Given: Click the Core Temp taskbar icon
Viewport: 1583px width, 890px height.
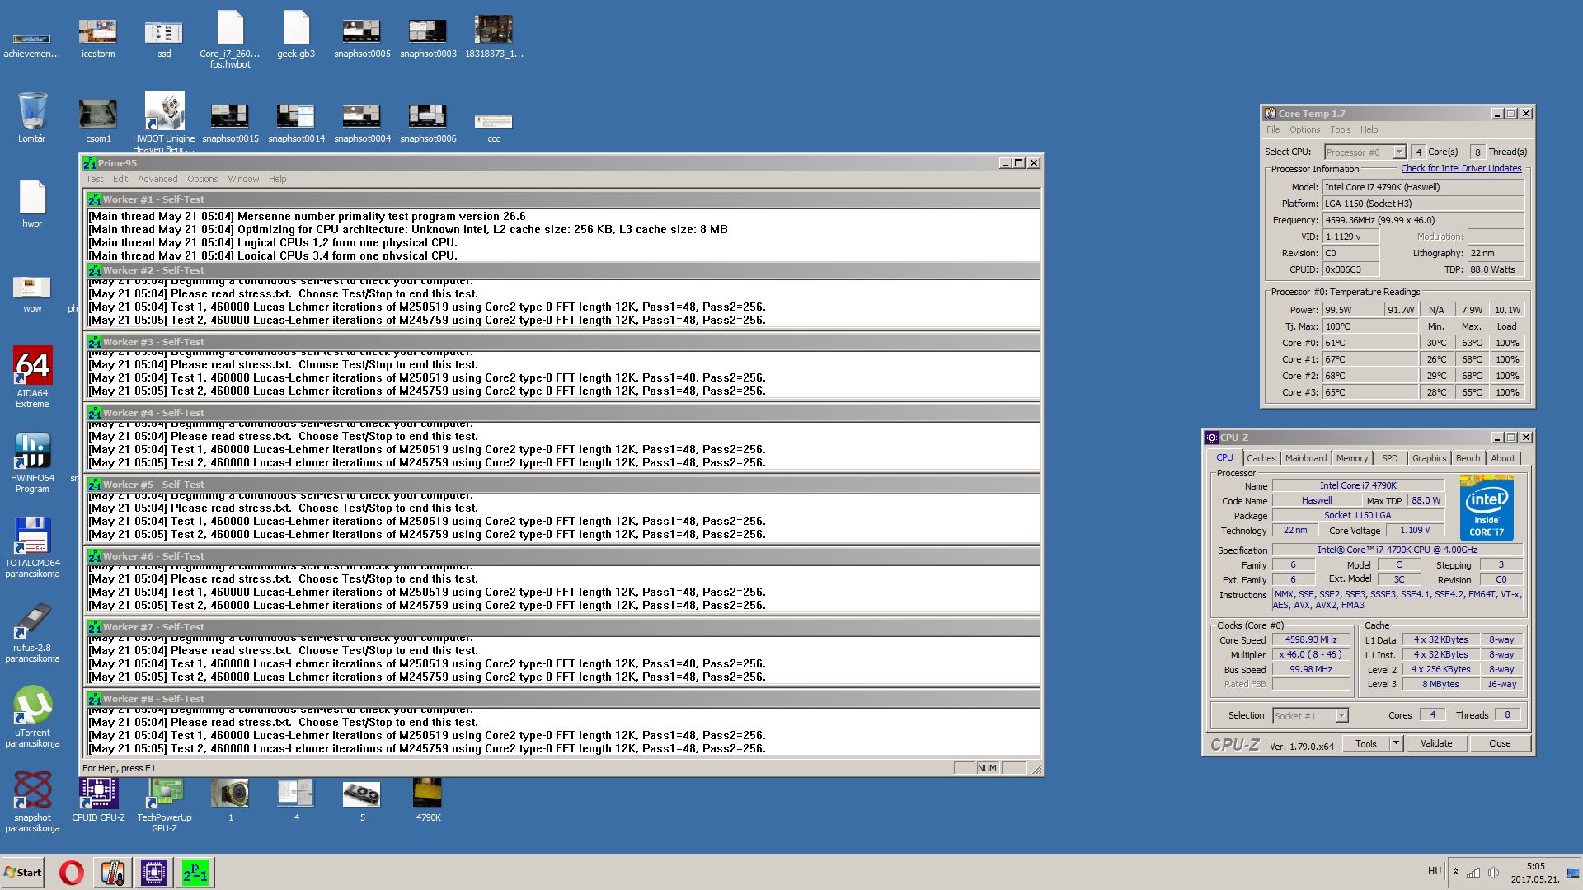Looking at the screenshot, I should tap(112, 872).
